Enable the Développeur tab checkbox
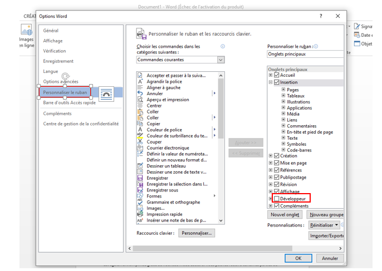 pos(277,199)
